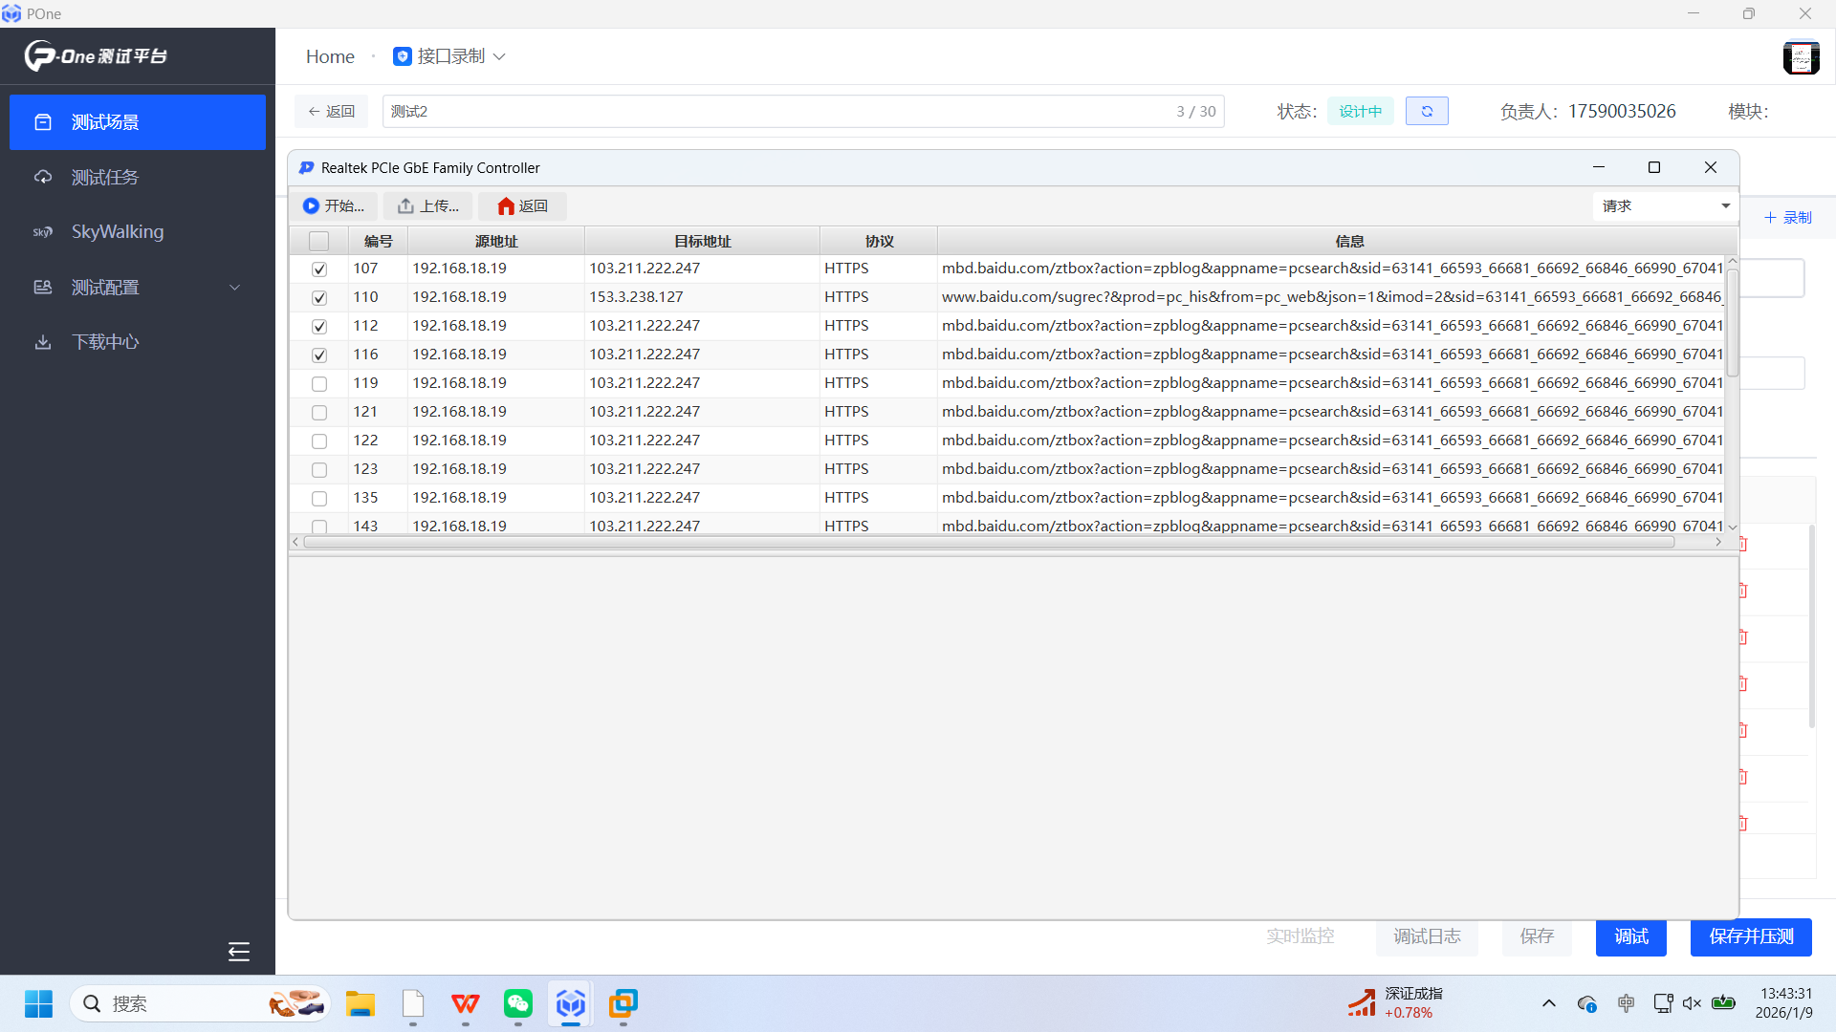This screenshot has width=1836, height=1032.
Task: Toggle the select-all header checkbox
Action: (319, 242)
